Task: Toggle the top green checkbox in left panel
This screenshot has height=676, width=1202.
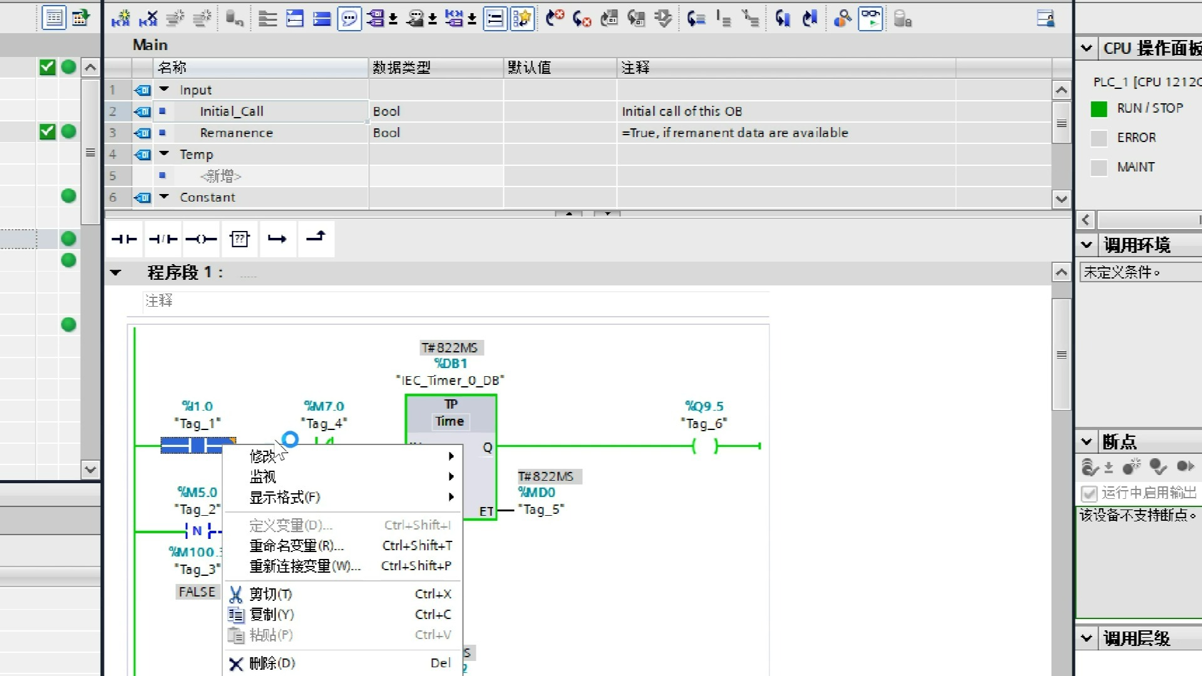Action: point(48,67)
